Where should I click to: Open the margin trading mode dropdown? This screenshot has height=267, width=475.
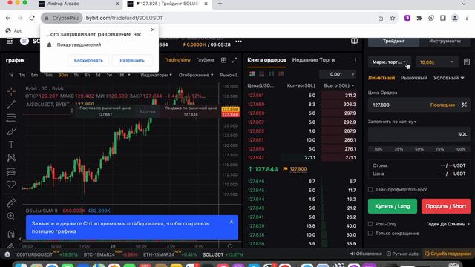(x=389, y=62)
